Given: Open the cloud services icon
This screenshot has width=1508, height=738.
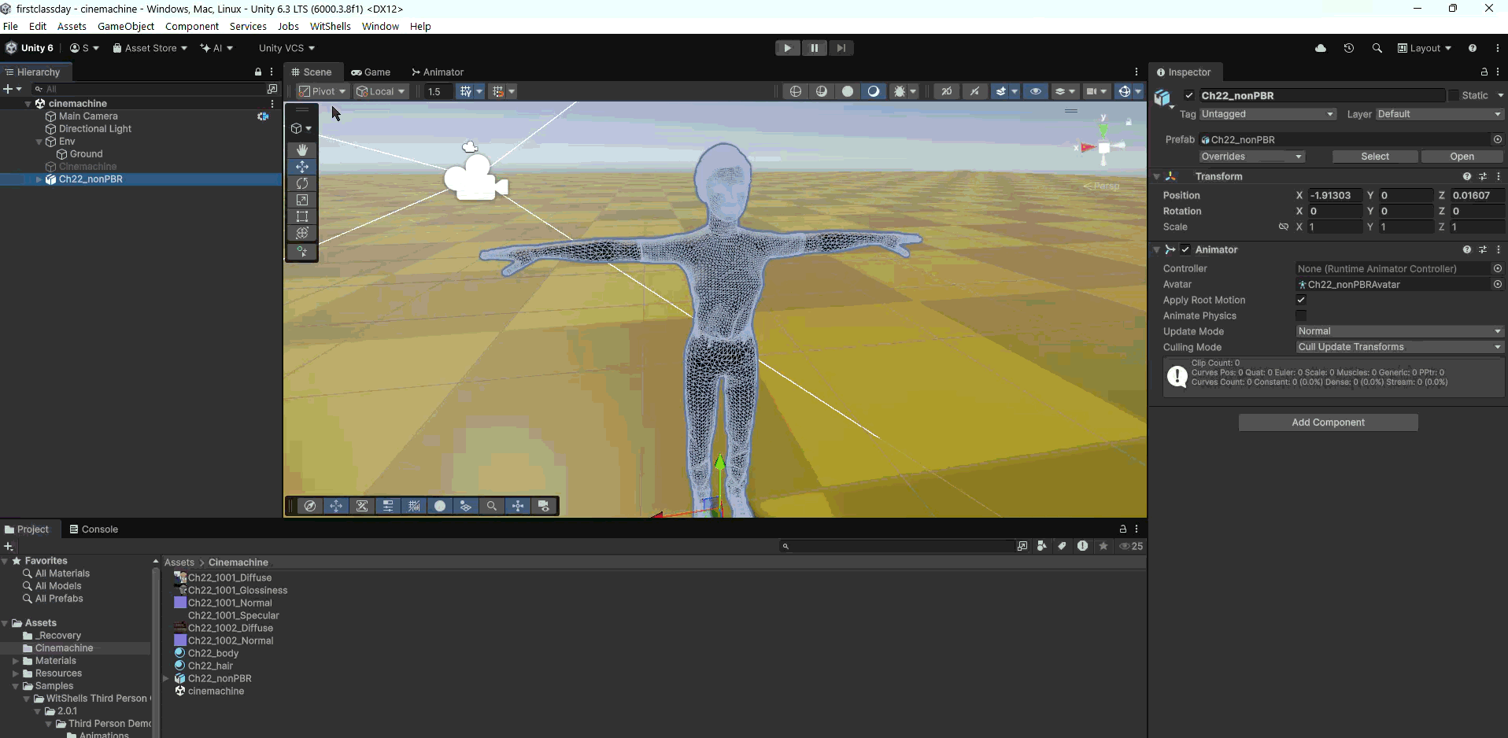Looking at the screenshot, I should 1321,48.
